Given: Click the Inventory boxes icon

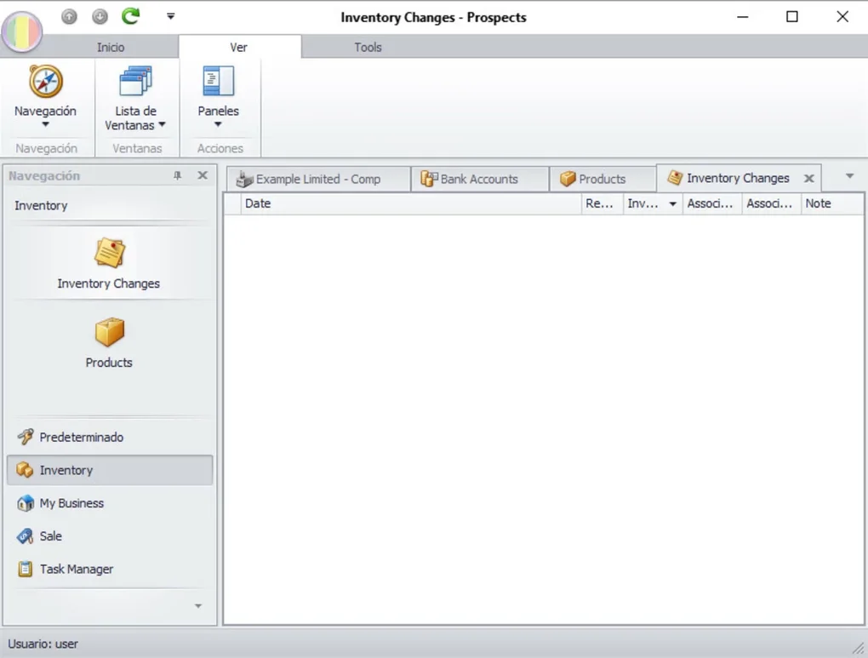Looking at the screenshot, I should coord(25,470).
